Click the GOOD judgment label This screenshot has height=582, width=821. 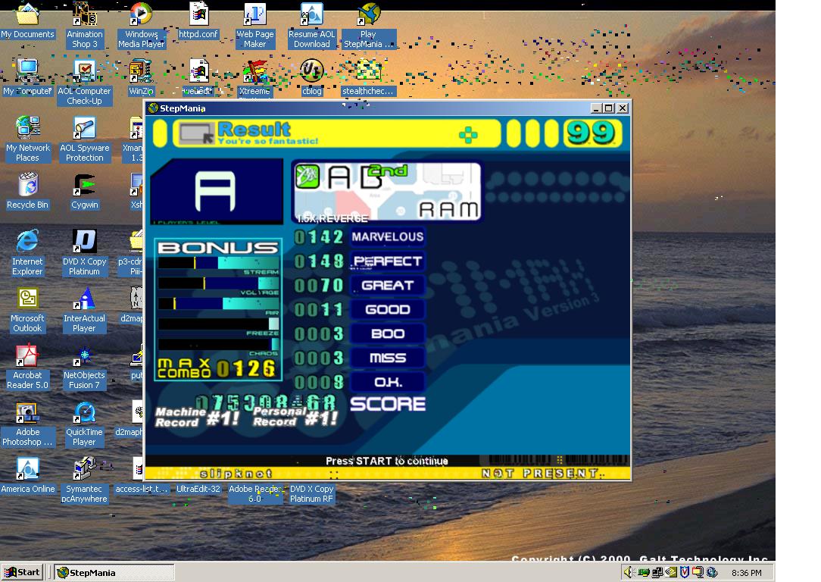pos(388,309)
